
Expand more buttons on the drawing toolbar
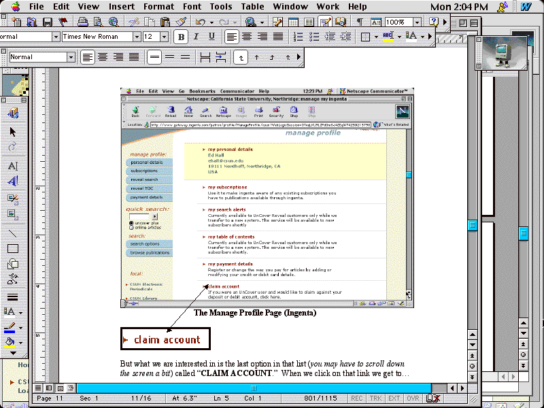point(13,353)
